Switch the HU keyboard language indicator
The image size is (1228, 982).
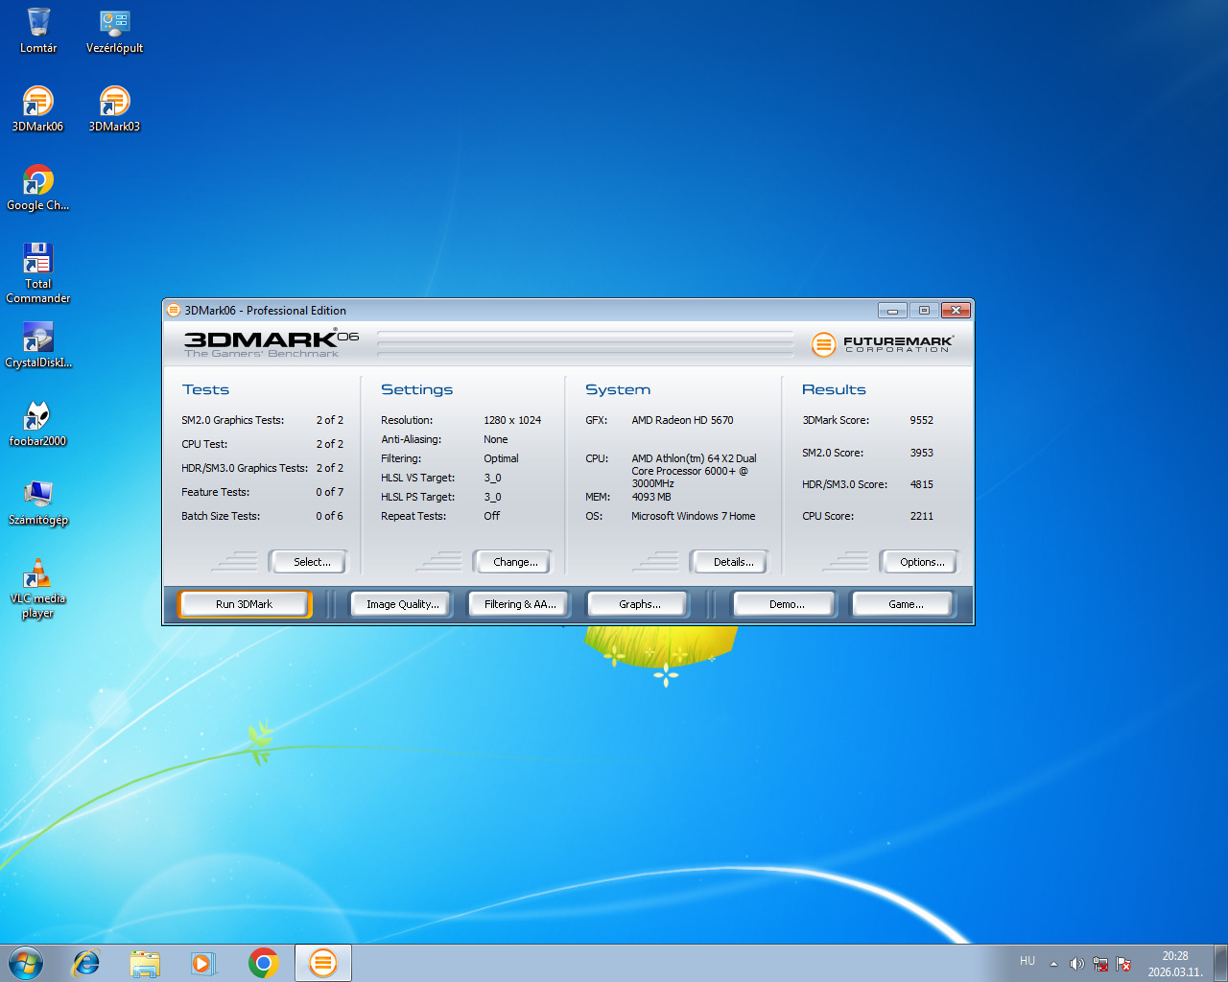click(1027, 960)
